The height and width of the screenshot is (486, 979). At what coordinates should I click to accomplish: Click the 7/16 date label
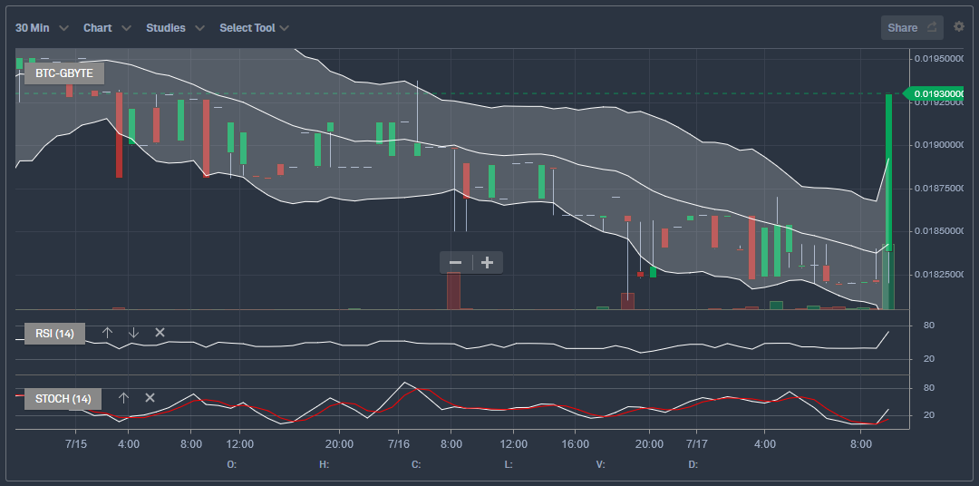pyautogui.click(x=398, y=444)
